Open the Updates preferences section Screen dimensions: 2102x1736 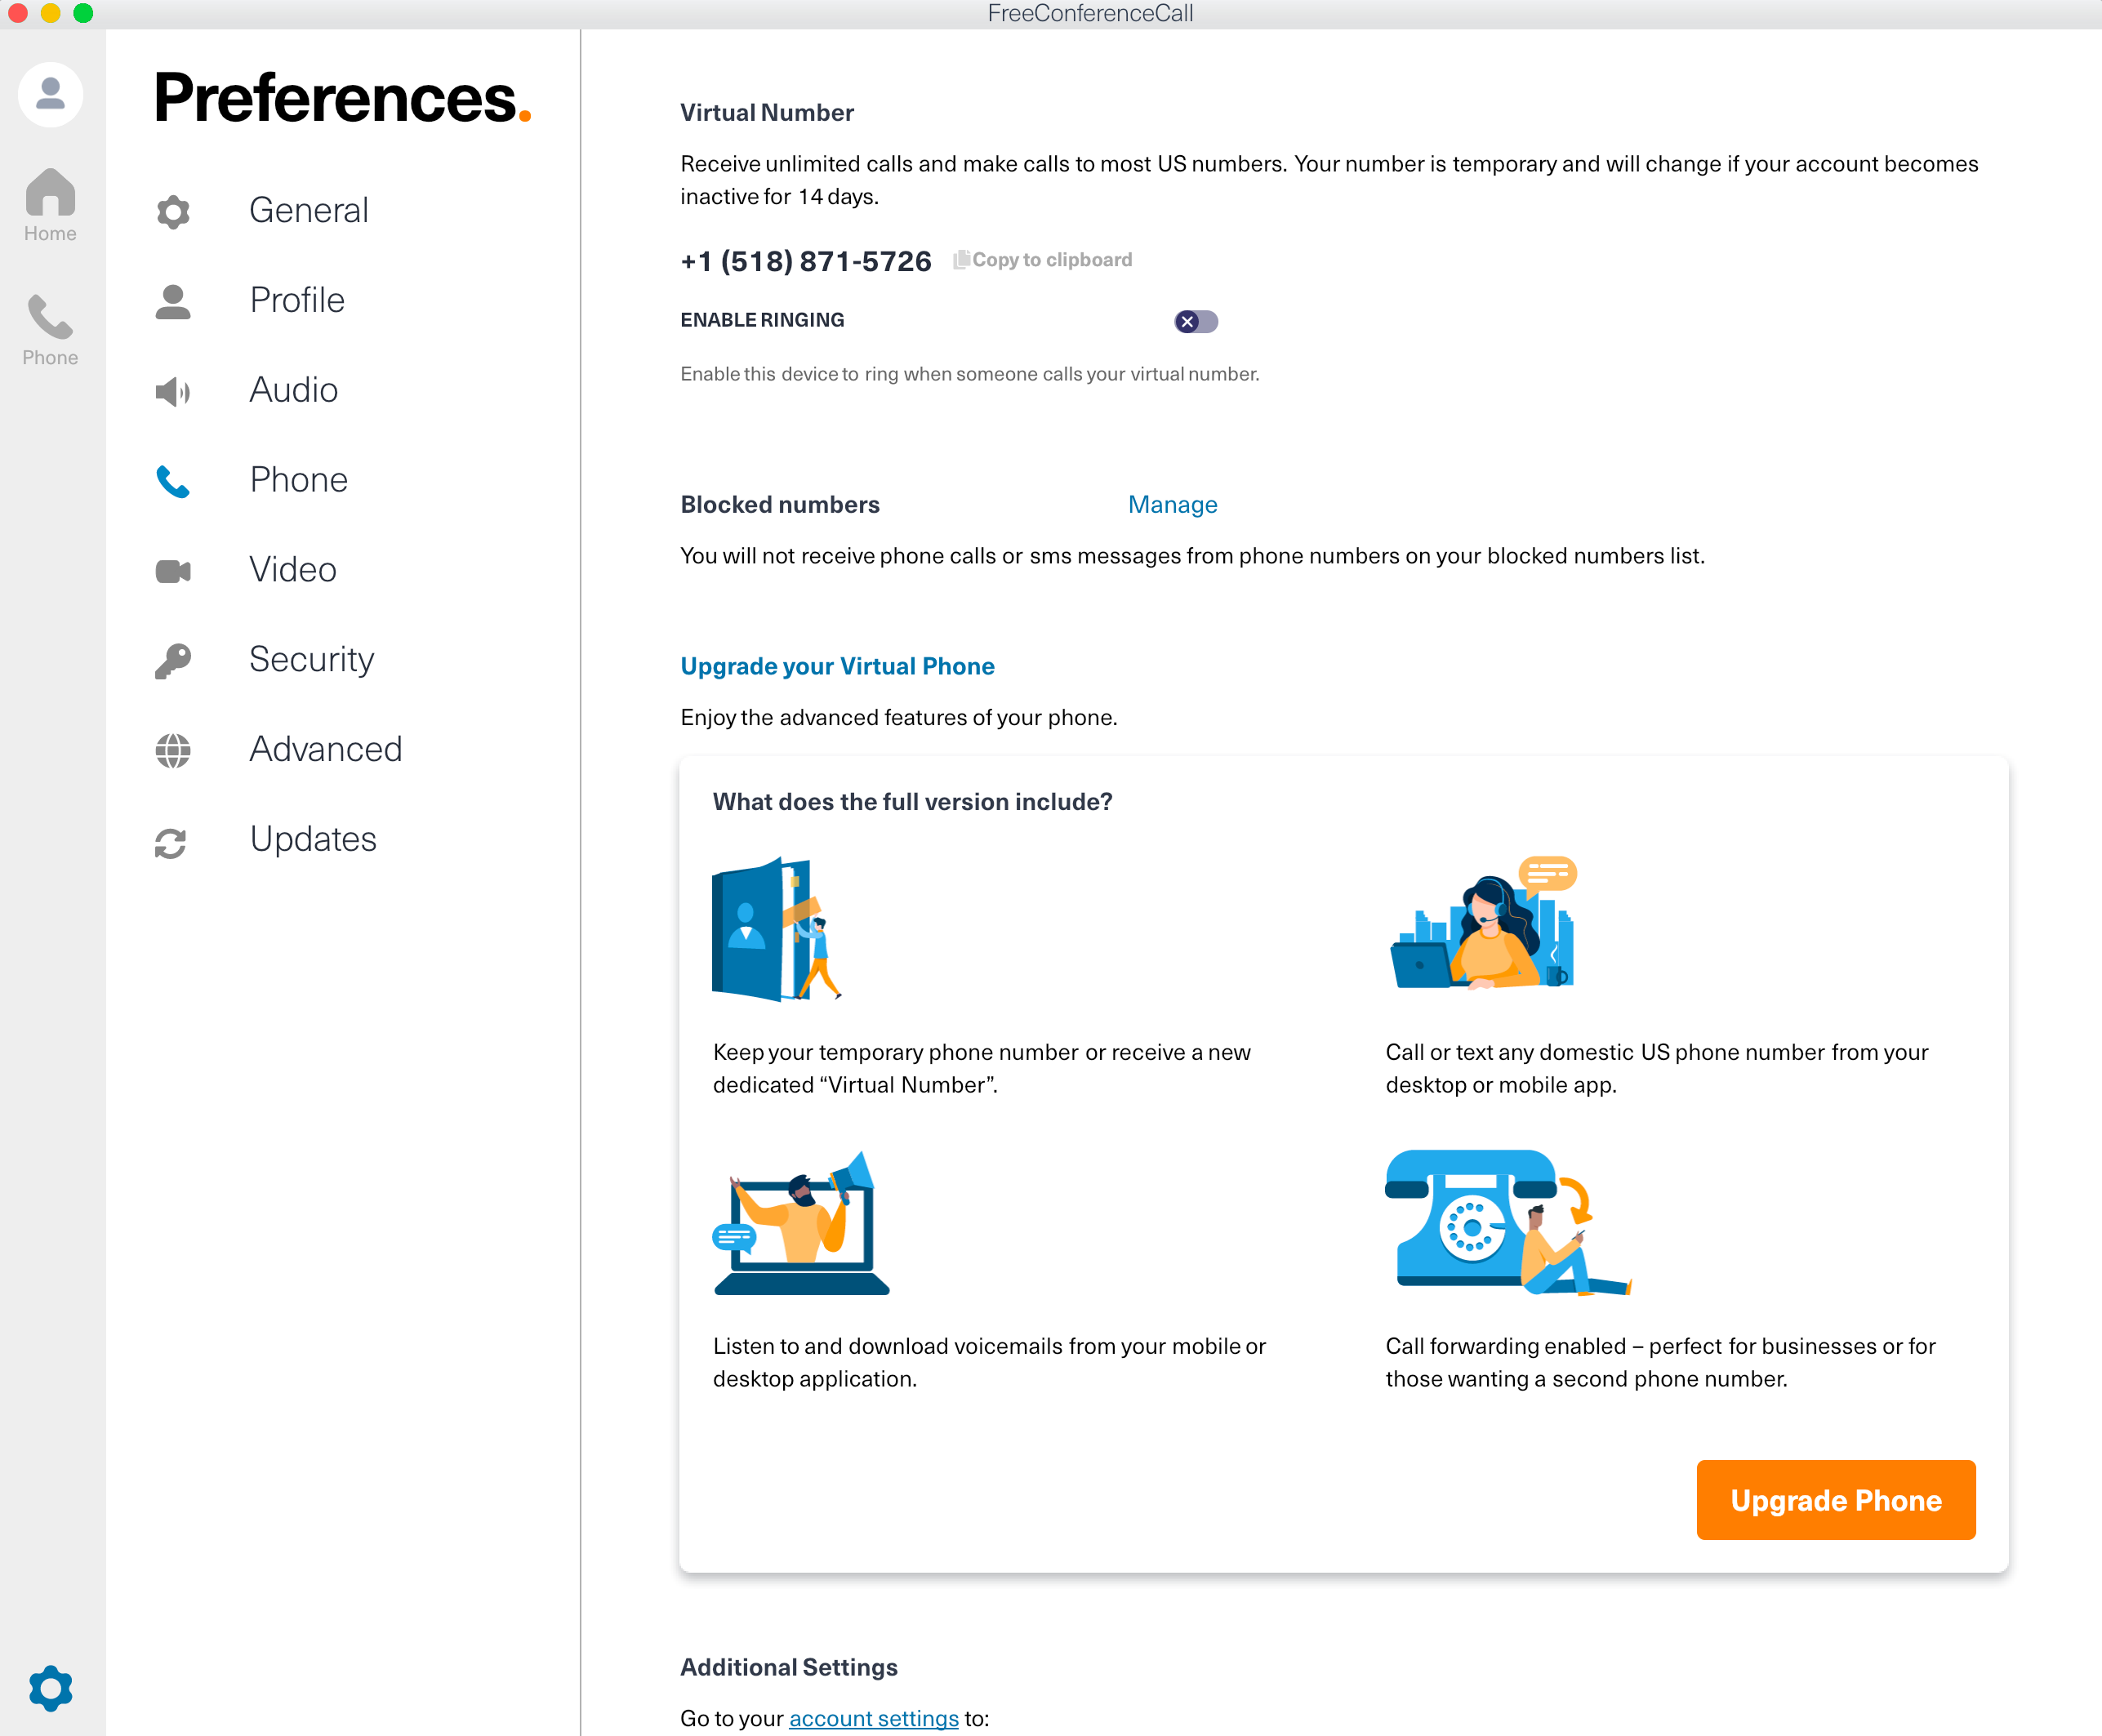313,840
